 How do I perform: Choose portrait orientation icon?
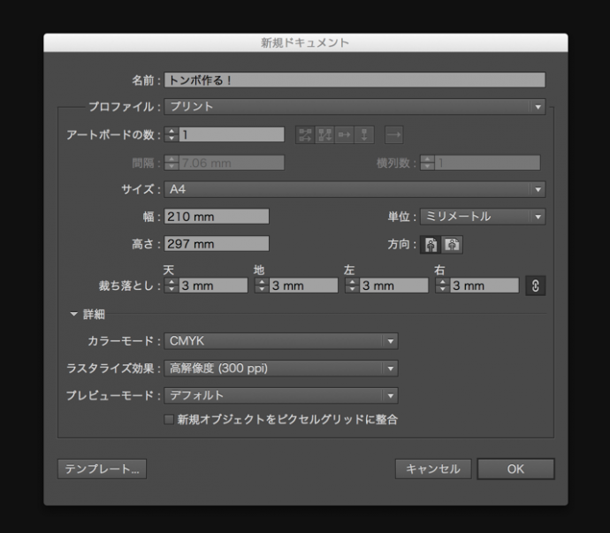(x=431, y=245)
